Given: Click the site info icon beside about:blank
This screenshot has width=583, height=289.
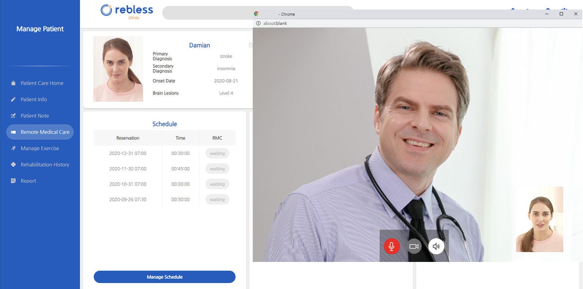Looking at the screenshot, I should pos(258,23).
